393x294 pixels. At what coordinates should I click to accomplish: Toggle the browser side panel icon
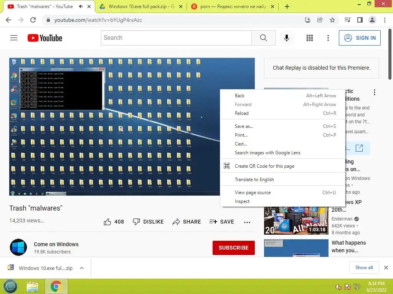(x=360, y=20)
